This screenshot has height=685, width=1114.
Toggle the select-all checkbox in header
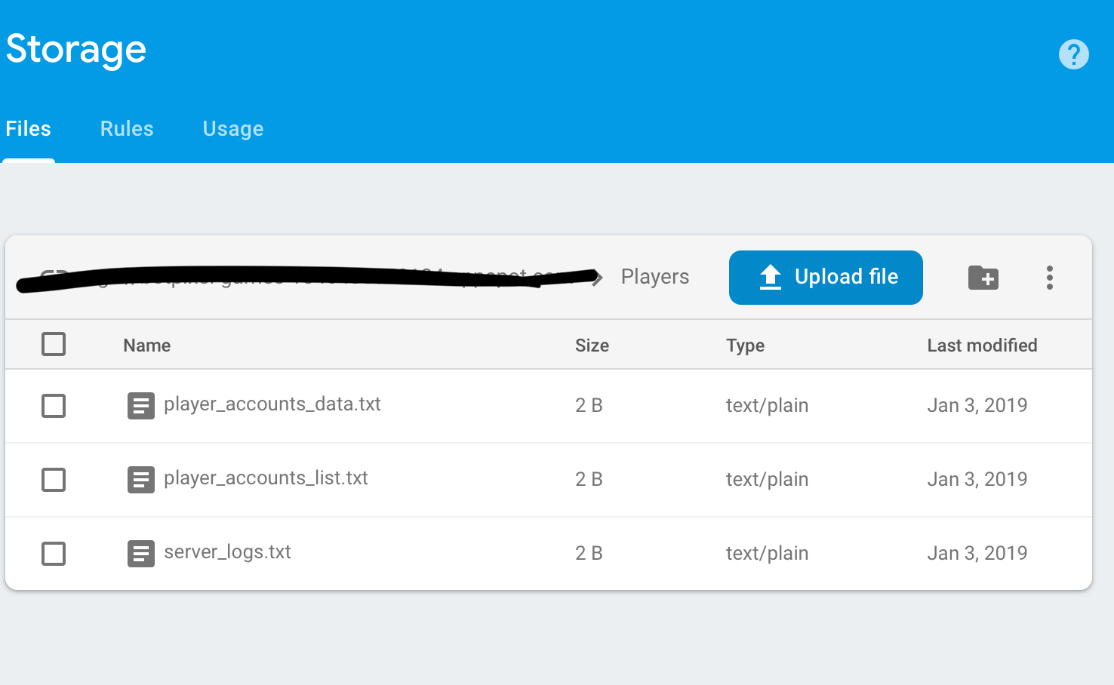(54, 344)
